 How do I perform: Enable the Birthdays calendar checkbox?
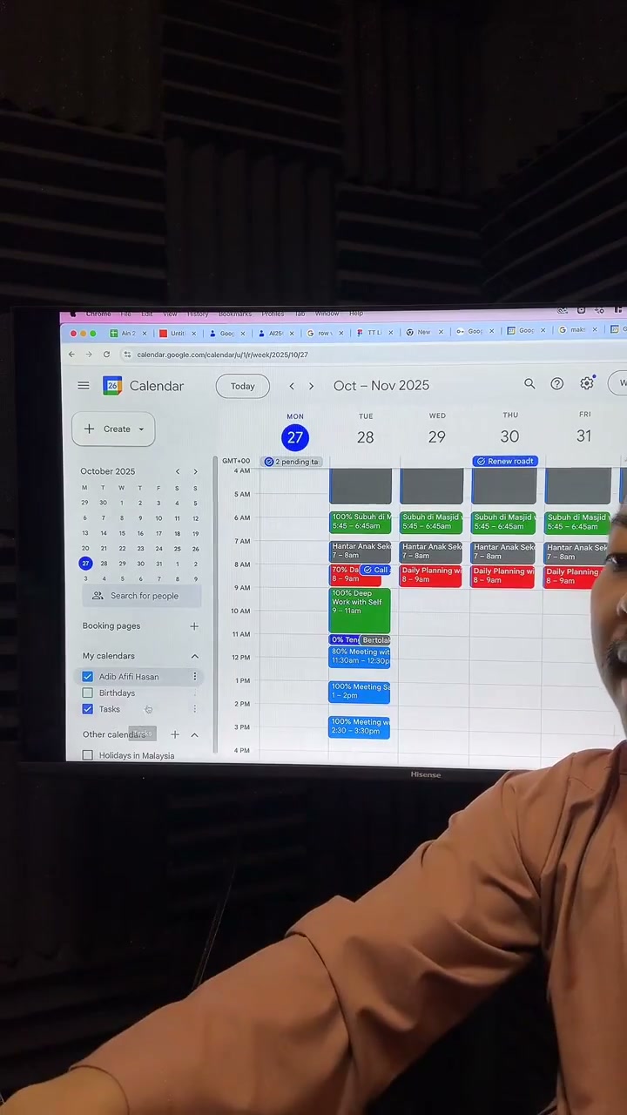pos(88,693)
